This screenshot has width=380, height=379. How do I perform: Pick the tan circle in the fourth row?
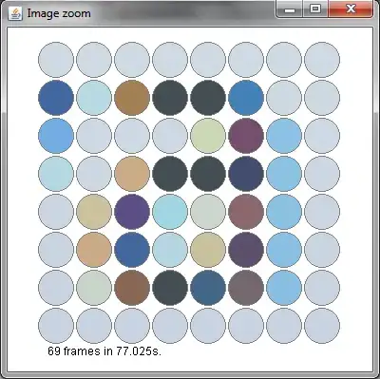tap(132, 174)
